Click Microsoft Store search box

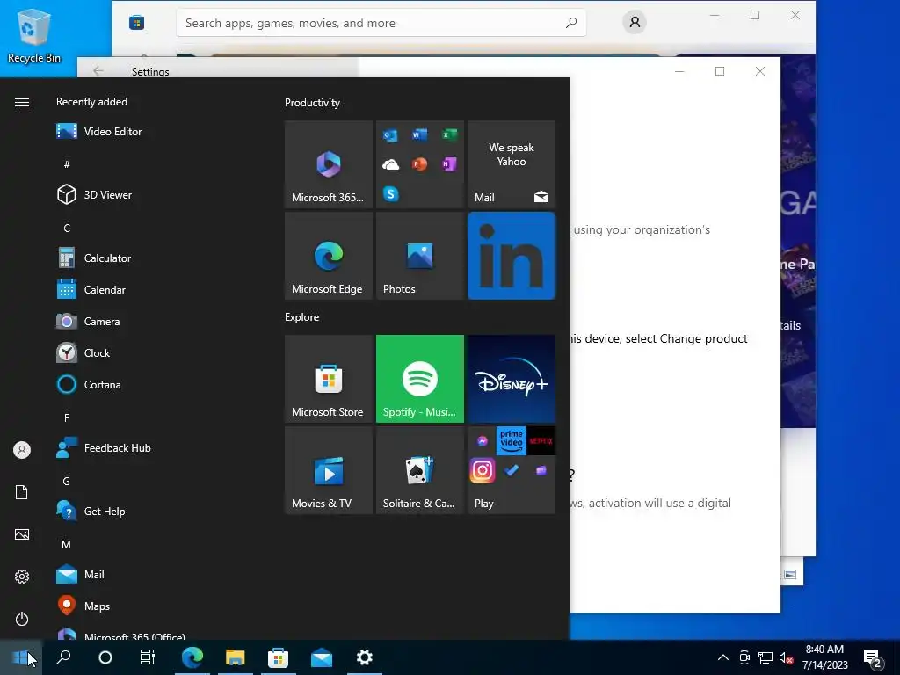pyautogui.click(x=381, y=23)
